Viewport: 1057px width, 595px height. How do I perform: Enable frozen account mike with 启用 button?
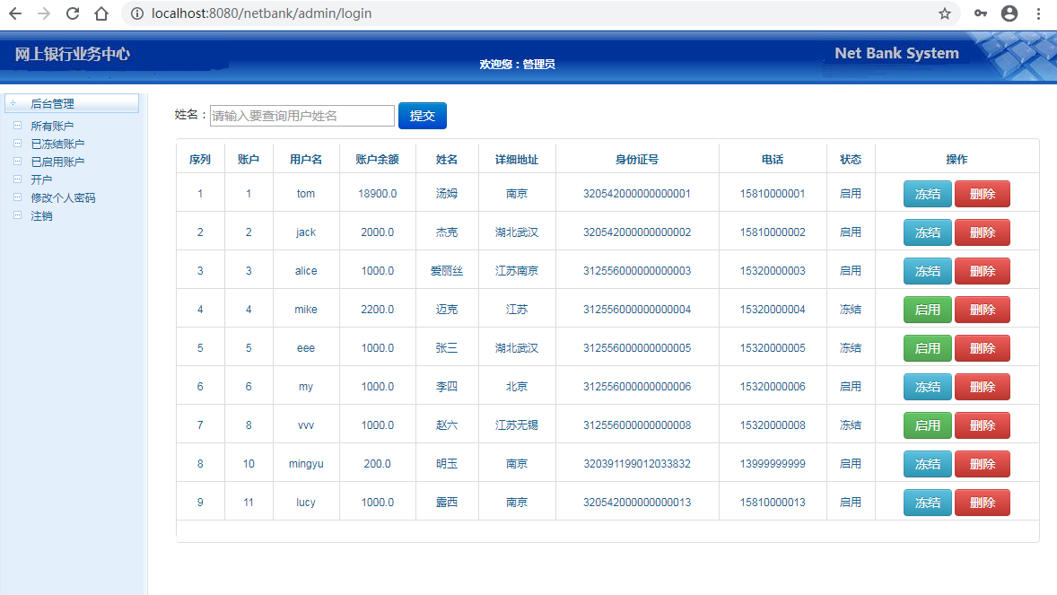click(x=927, y=309)
